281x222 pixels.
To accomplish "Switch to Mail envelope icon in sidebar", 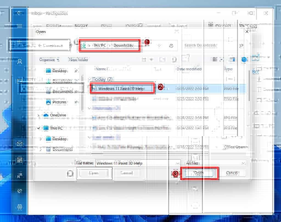I will [19, 144].
